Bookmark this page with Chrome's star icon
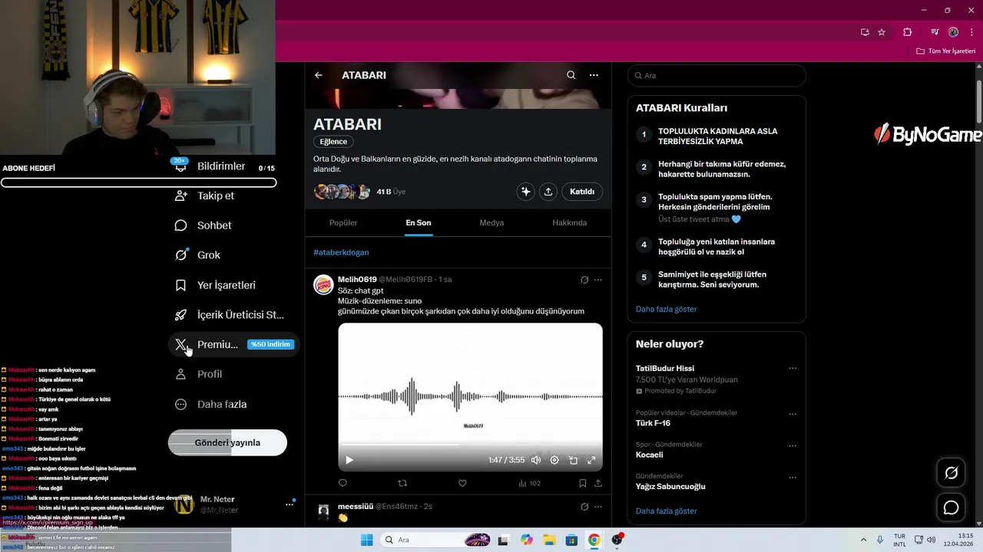The width and height of the screenshot is (983, 552). [882, 32]
